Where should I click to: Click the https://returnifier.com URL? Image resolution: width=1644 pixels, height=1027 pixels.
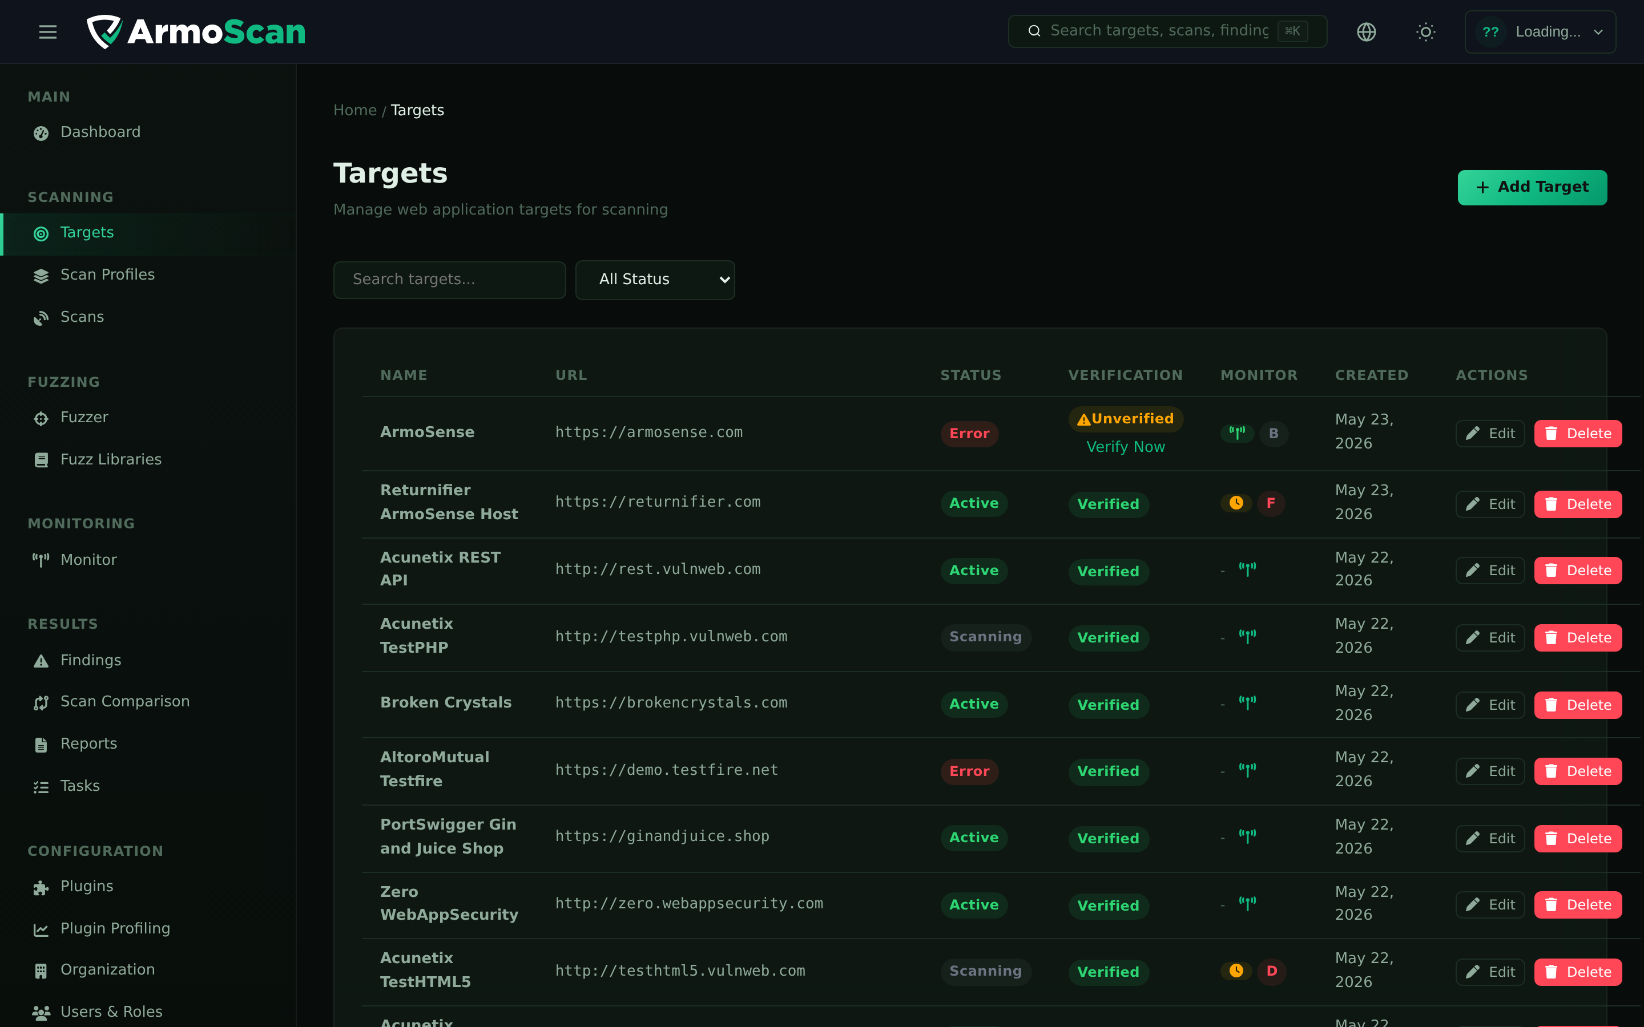pos(658,502)
